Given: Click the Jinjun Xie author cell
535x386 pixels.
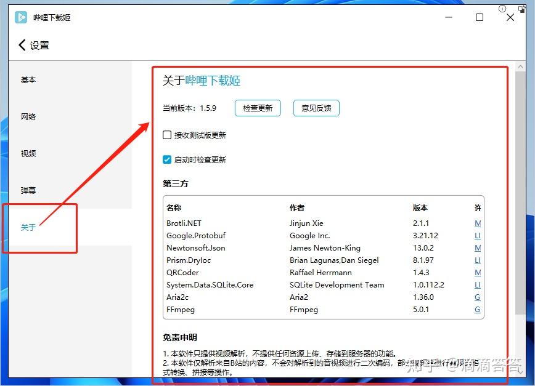Looking at the screenshot, I should click(306, 223).
